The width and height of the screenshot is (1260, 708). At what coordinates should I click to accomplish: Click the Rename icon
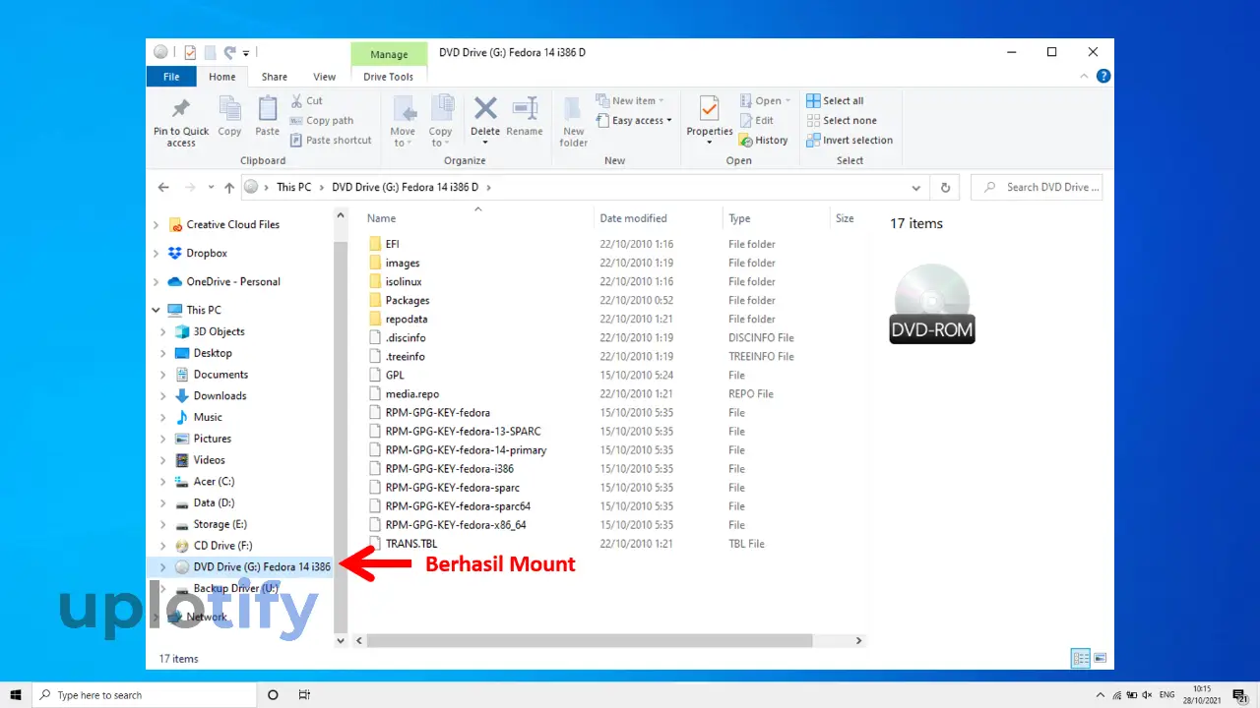[x=525, y=108]
